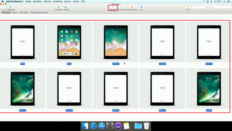The image size is (232, 131).
Task: Select the iPad (6) device thumbnail
Action: pos(116,88)
